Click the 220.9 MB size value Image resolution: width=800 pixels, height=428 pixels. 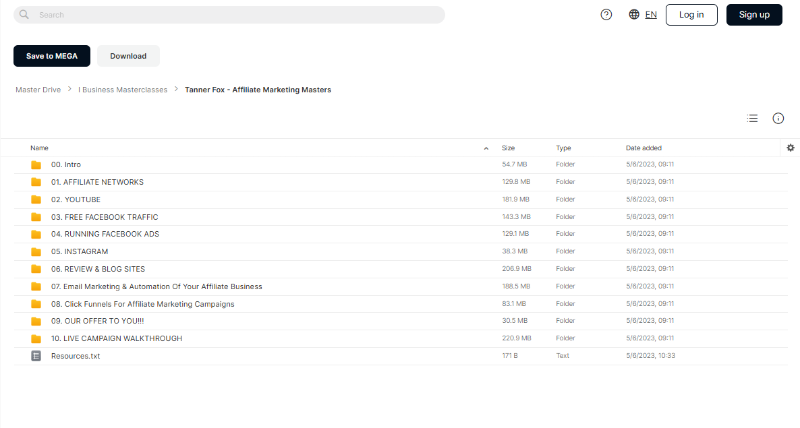tap(516, 338)
